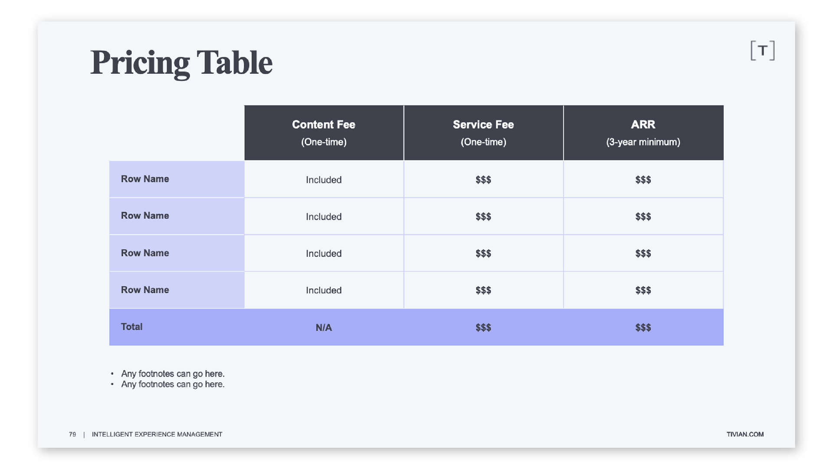The image size is (833, 469).
Task: Click the N/A cell in Total row
Action: tap(324, 328)
